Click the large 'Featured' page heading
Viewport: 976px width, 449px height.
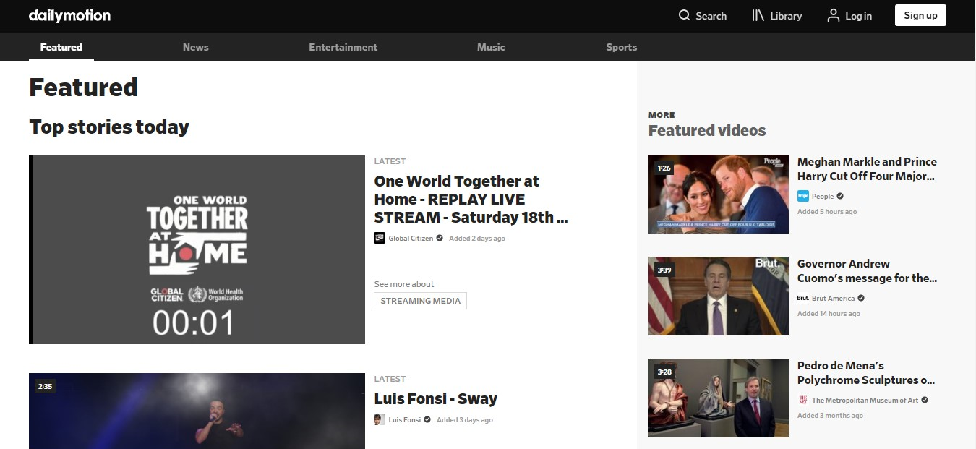[84, 87]
